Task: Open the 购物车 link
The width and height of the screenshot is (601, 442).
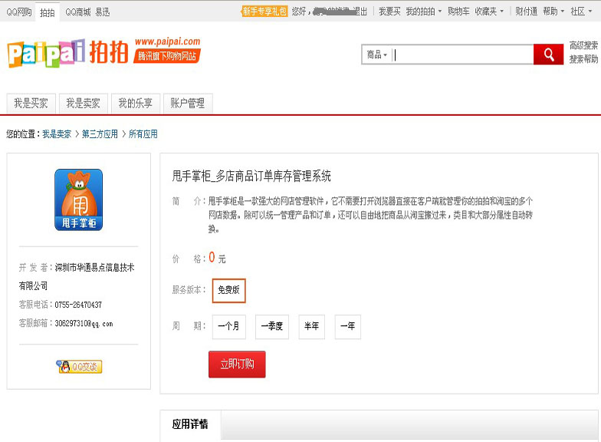Action: pos(458,12)
